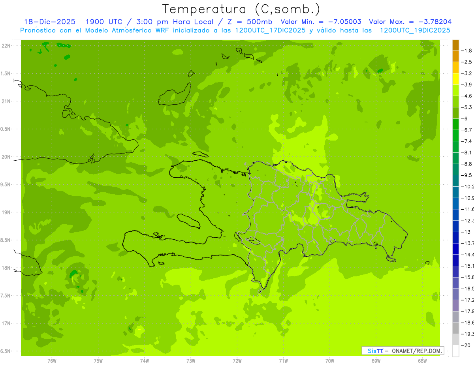This screenshot has height=366, width=474.
Task: Click the amber swatch between -2.5 and -3.2
Action: (x=455, y=68)
